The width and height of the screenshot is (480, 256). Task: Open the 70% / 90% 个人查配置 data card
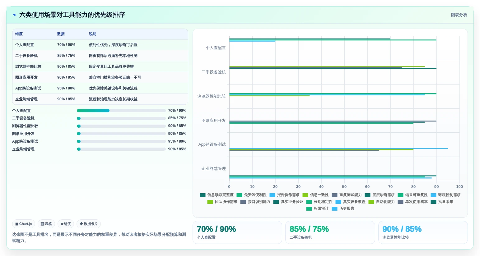(237, 232)
